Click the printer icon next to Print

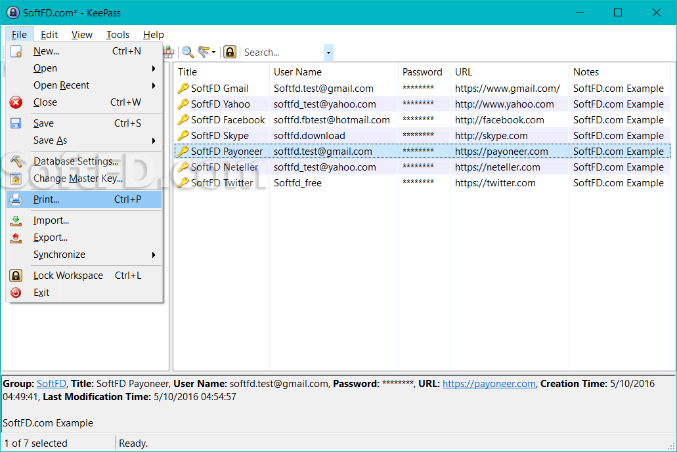point(16,199)
